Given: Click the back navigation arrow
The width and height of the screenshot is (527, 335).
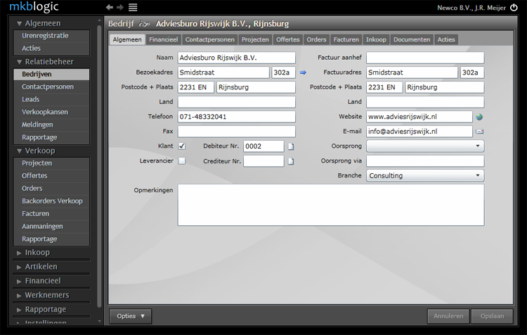Looking at the screenshot, I should pos(109,7).
